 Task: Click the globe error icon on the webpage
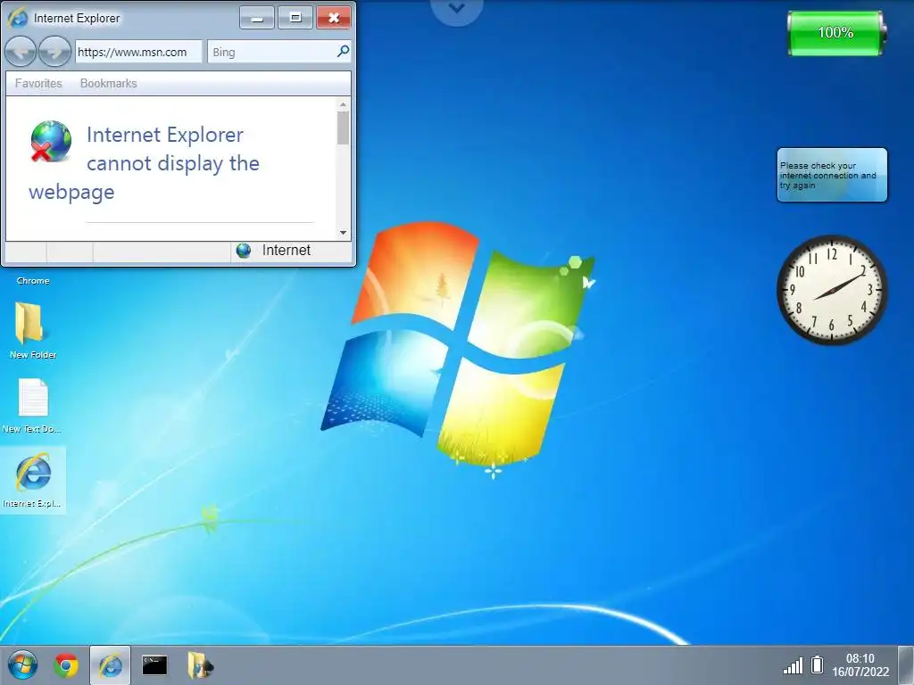[50, 141]
